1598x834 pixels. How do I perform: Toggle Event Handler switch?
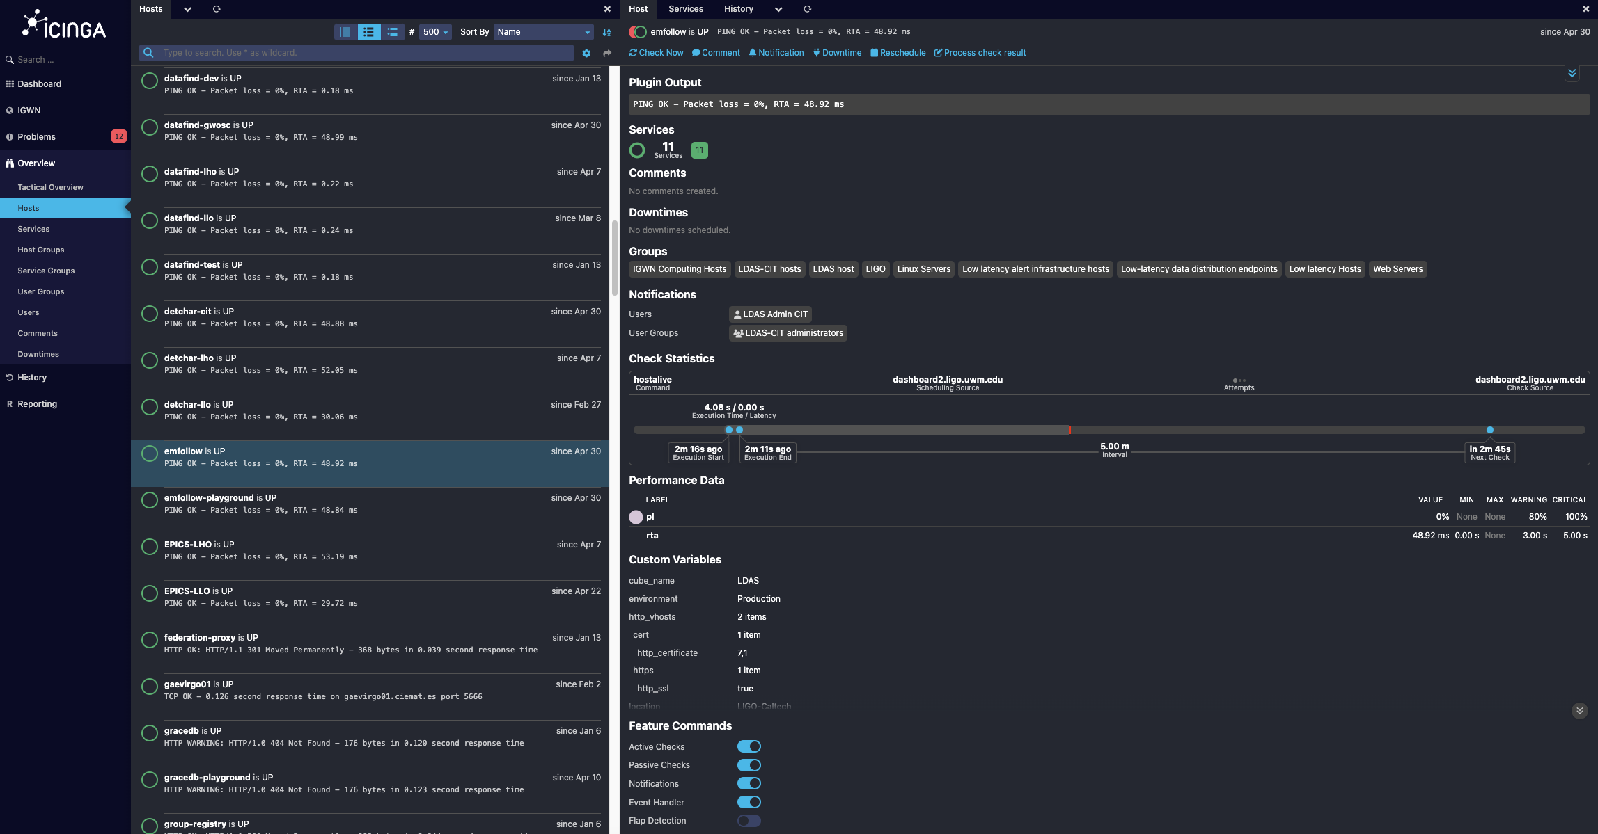pyautogui.click(x=749, y=802)
